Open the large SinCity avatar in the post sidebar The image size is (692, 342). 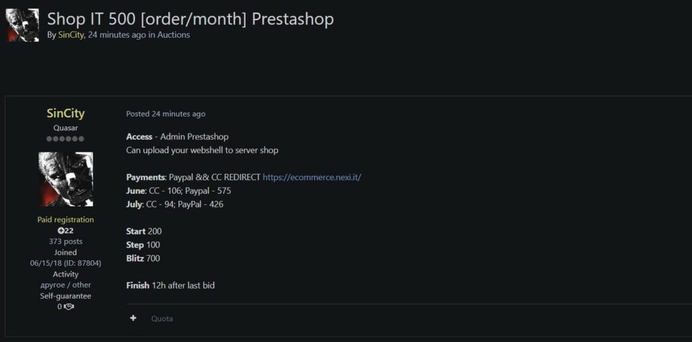[x=66, y=179]
